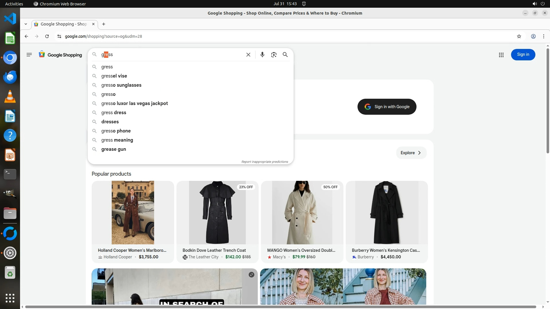Viewport: 550px width, 309px height.
Task: Clear the search box text
Action: tap(248, 55)
